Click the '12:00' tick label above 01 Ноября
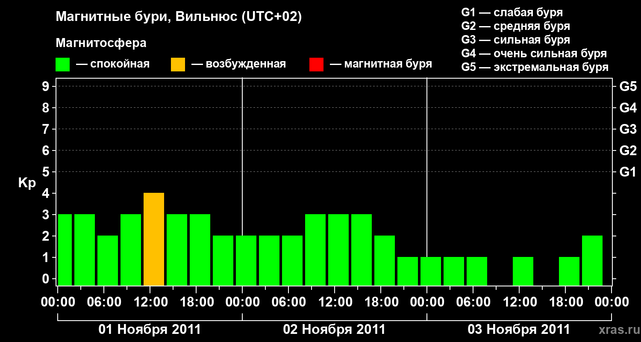 pyautogui.click(x=150, y=302)
